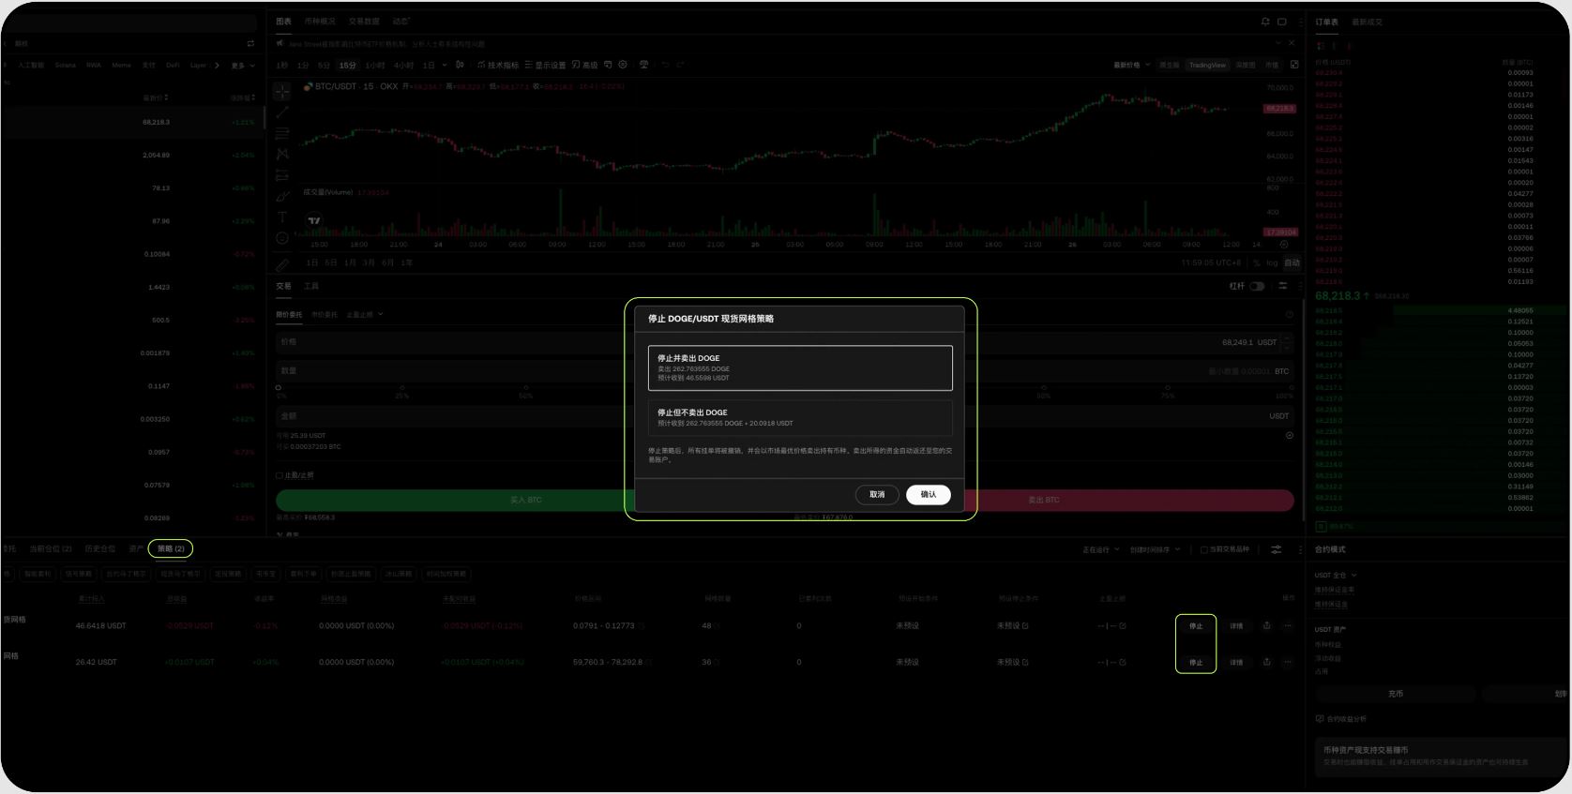Screen dimensions: 1572x794
Task: Cancel the dialog with 取消
Action: 877,495
